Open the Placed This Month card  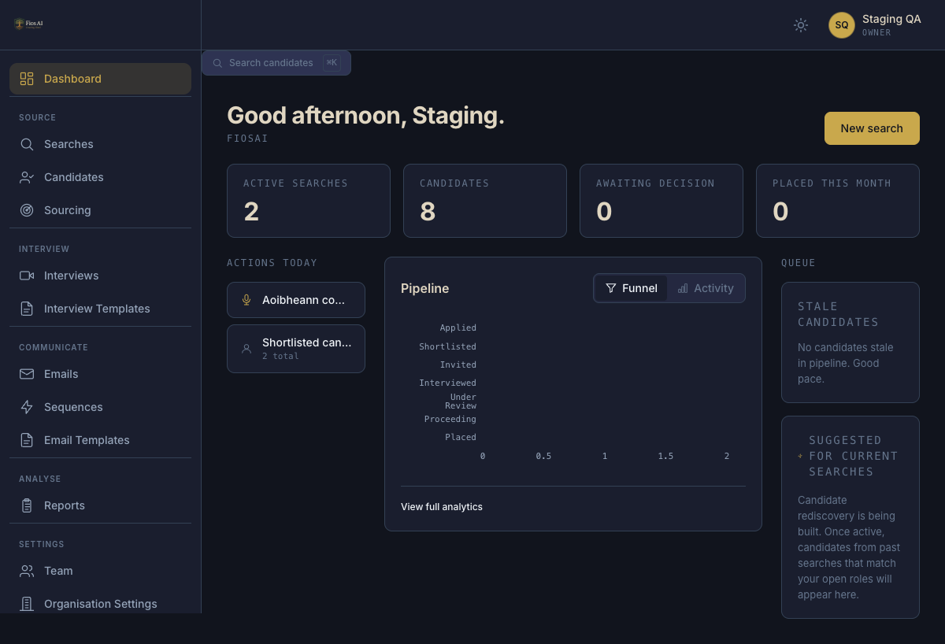[x=838, y=201]
